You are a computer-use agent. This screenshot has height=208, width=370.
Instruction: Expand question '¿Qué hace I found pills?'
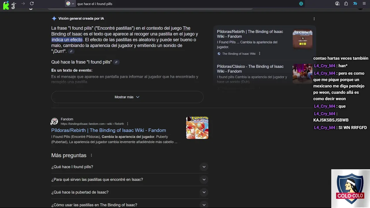130,167
